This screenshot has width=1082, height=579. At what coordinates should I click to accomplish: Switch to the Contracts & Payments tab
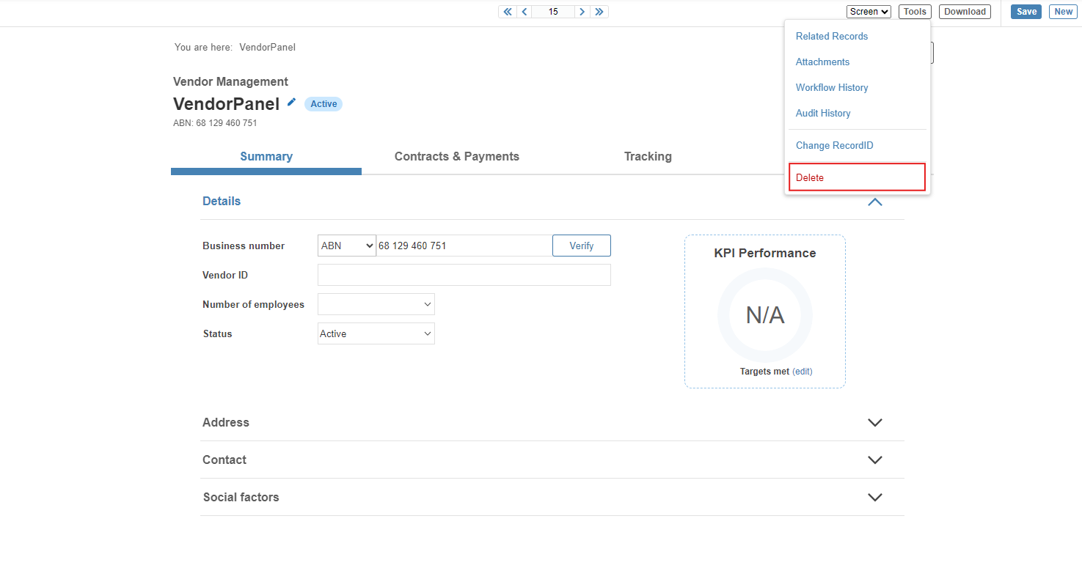[x=456, y=156]
